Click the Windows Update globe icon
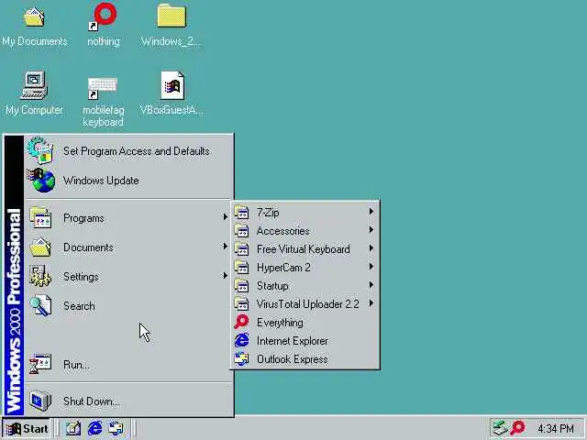The image size is (587, 440). 41,181
